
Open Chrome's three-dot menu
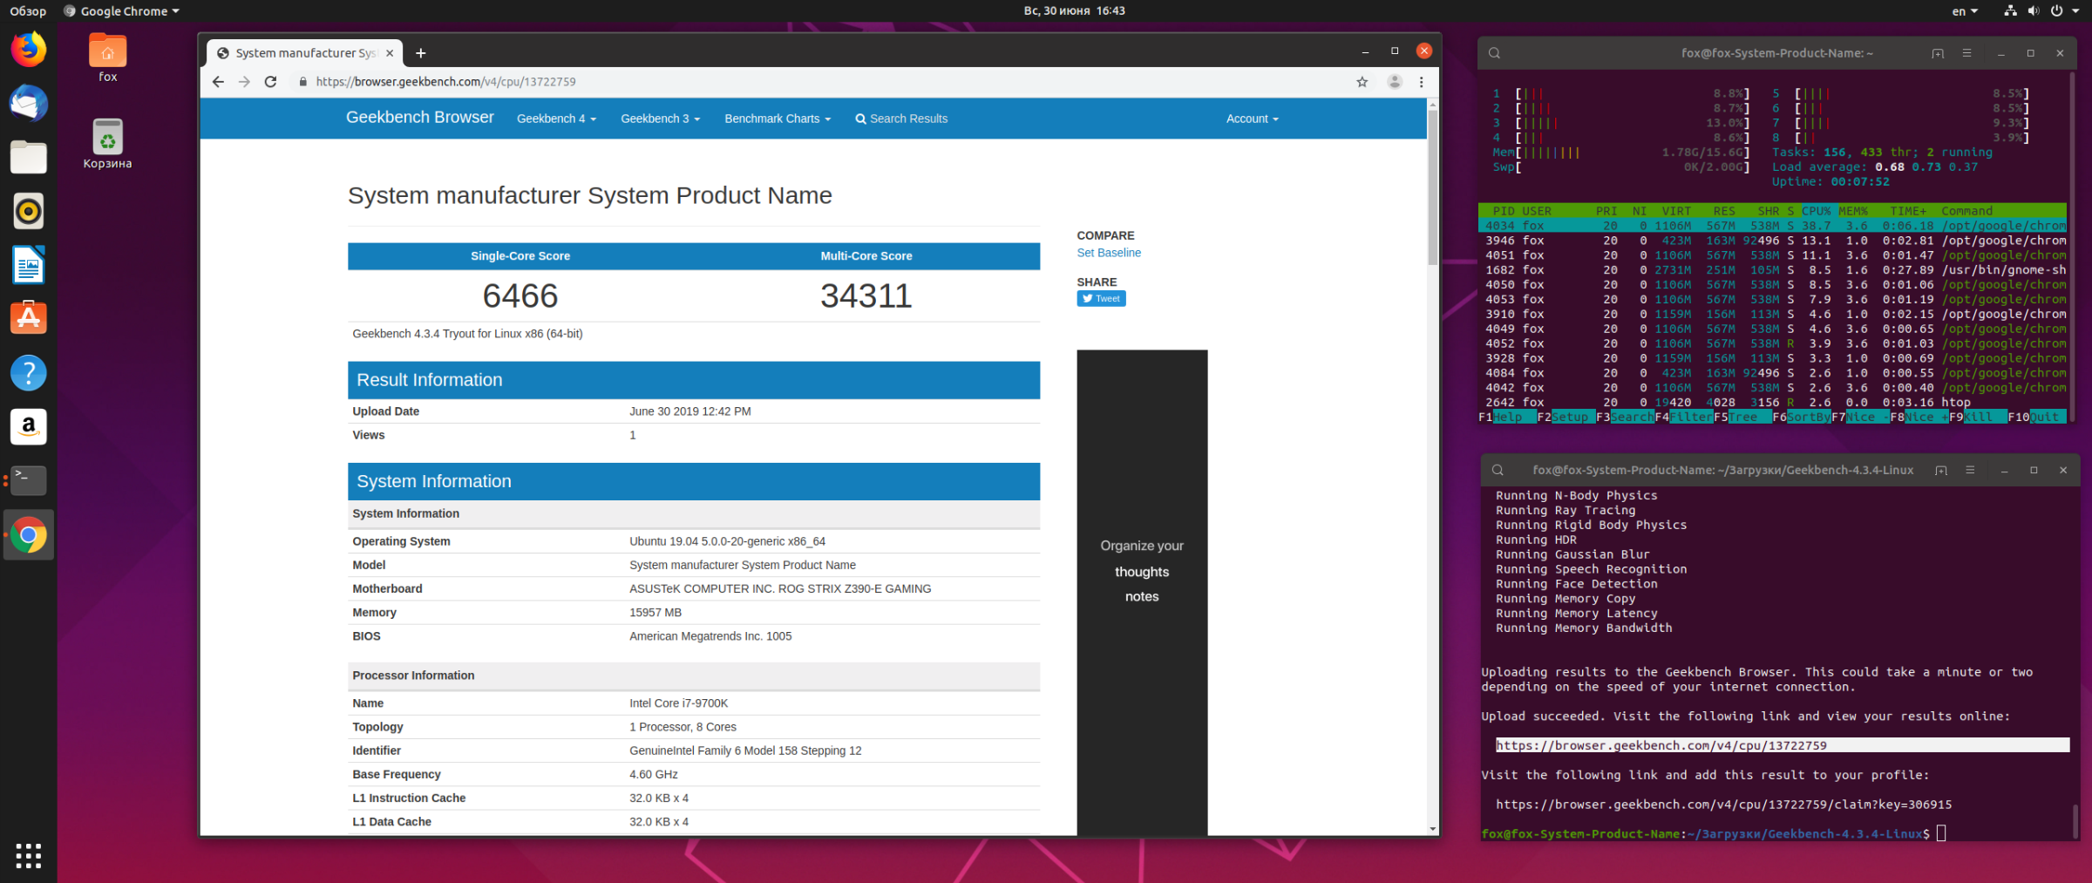coord(1422,82)
